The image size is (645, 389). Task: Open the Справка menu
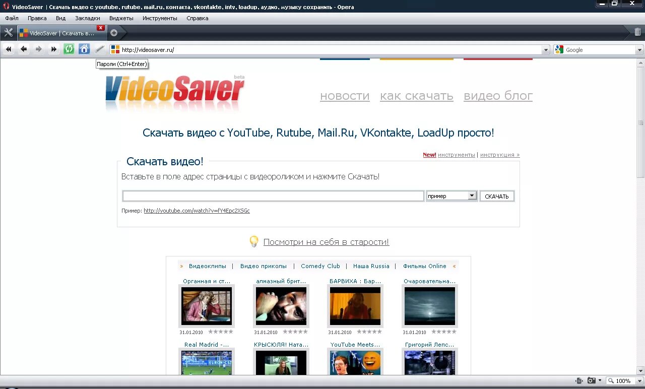coord(198,18)
